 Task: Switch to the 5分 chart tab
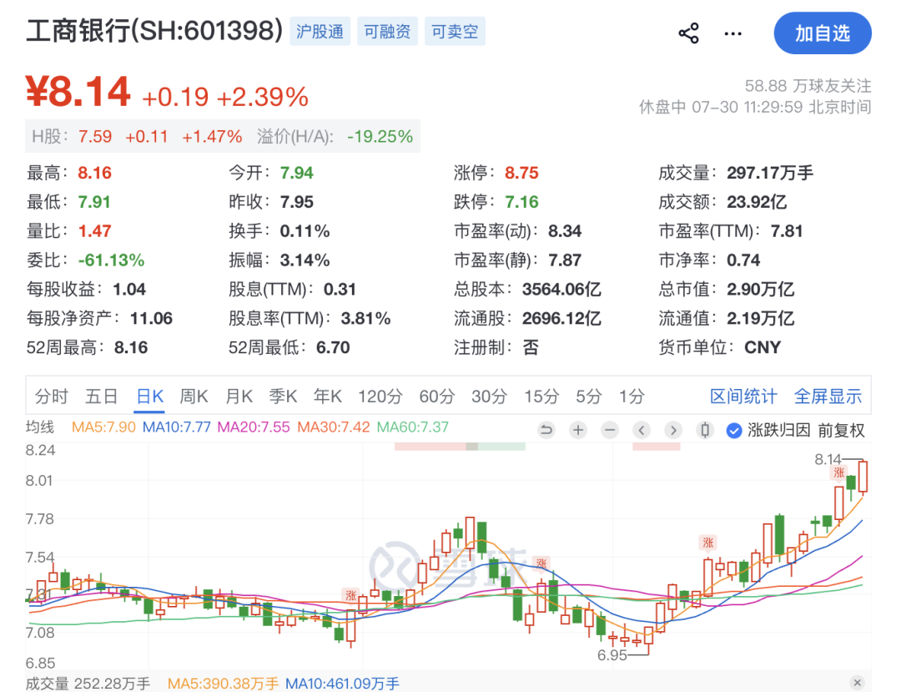(x=589, y=396)
